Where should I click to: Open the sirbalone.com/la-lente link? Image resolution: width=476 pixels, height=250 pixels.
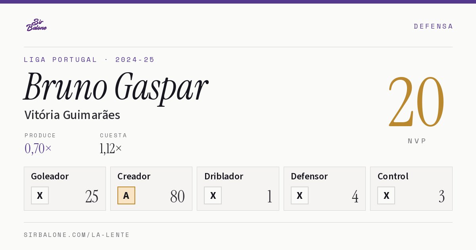pos(77,235)
